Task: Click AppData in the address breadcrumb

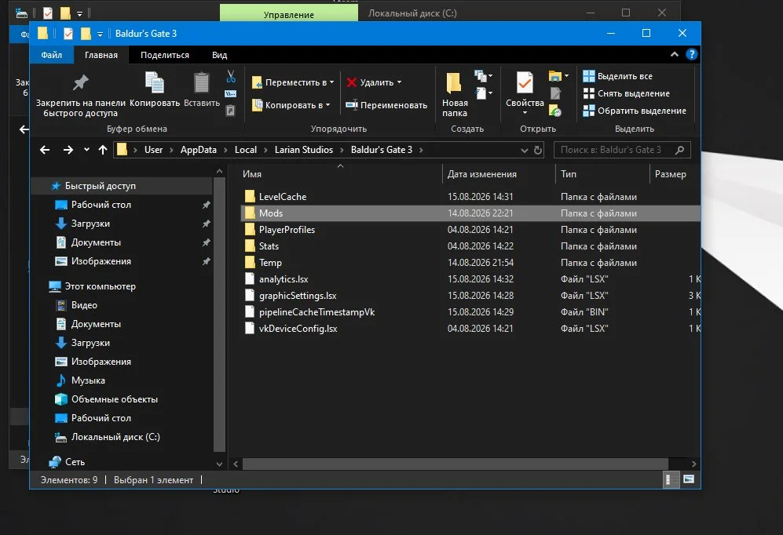Action: pos(198,150)
